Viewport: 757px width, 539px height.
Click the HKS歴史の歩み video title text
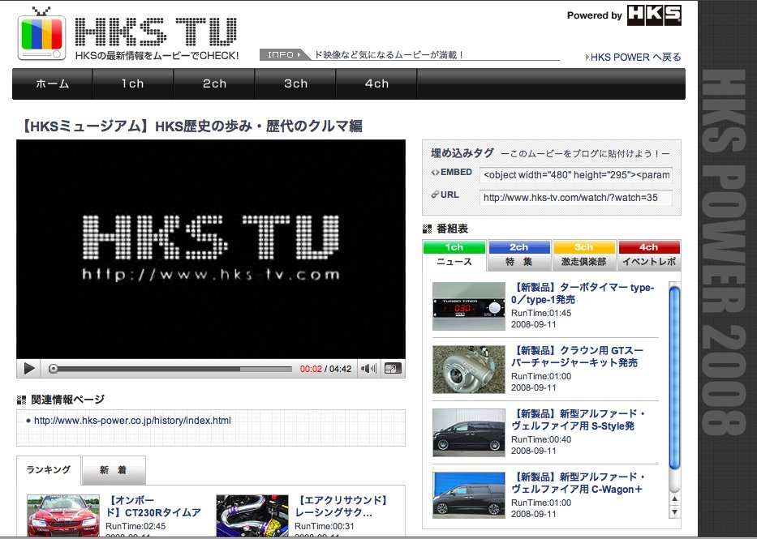click(191, 126)
